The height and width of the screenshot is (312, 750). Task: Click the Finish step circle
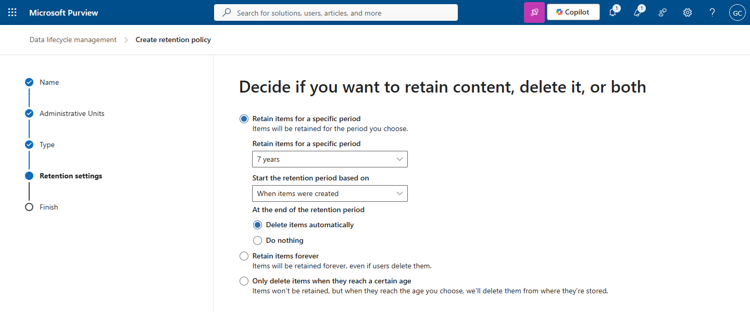point(29,207)
